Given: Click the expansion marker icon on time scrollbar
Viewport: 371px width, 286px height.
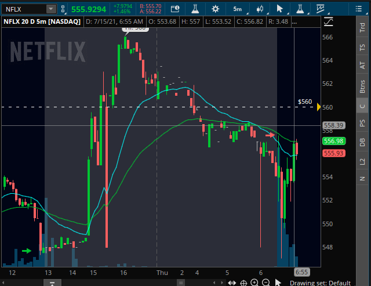Looking at the screenshot, I should [x=52, y=283].
